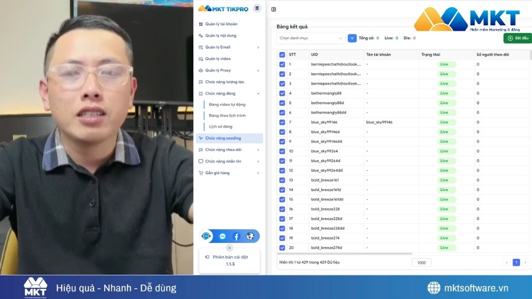Screen dimensions: 532x299
Task: Open the Chức năng tương tác menu item
Action: point(225,82)
